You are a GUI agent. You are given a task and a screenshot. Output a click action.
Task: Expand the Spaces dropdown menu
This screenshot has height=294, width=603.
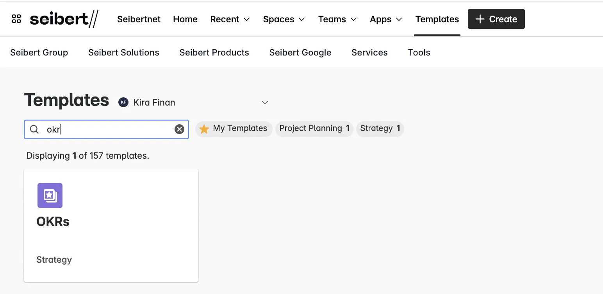284,19
